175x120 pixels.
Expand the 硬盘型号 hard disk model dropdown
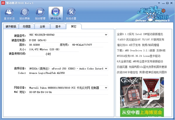click(x=106, y=35)
